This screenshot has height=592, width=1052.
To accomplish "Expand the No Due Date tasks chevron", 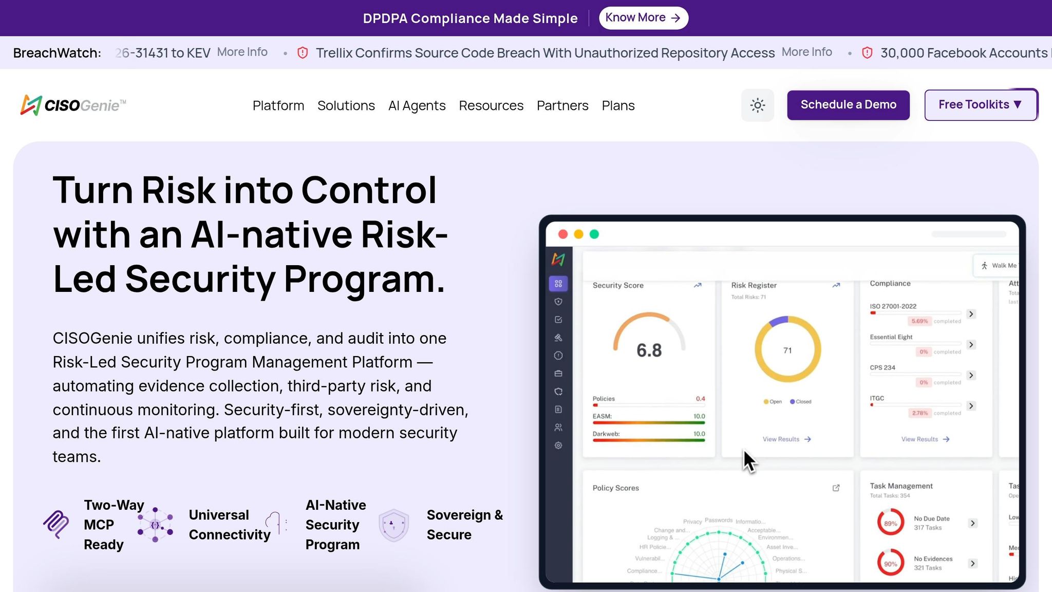I will point(972,523).
